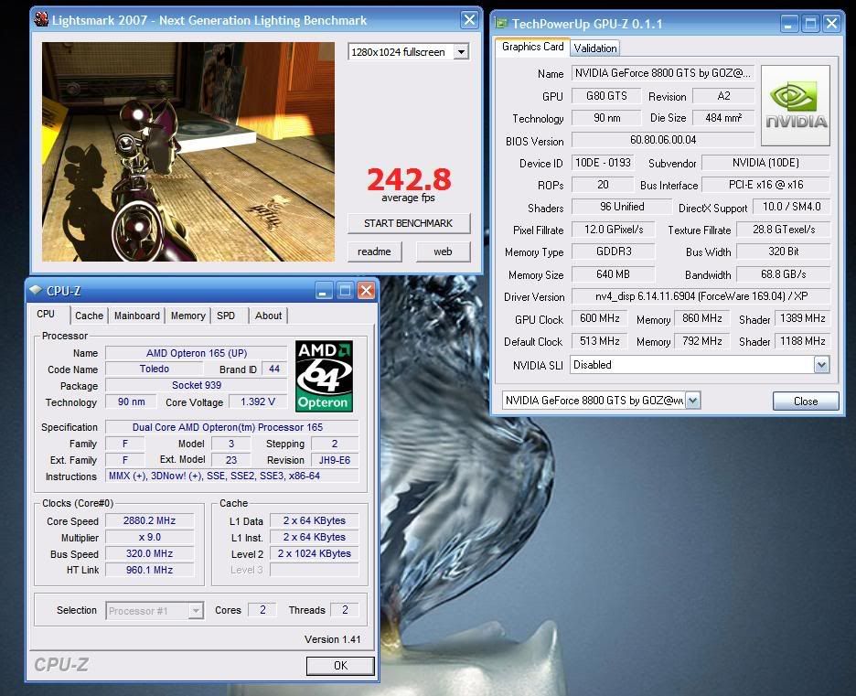856x696 pixels.
Task: Open the Mainboard tab
Action: [137, 316]
